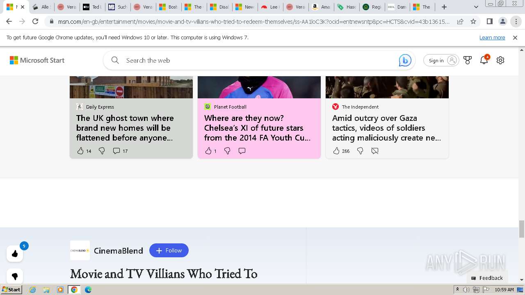Dislike The Independent article
This screenshot has height=295, width=525.
pyautogui.click(x=360, y=151)
